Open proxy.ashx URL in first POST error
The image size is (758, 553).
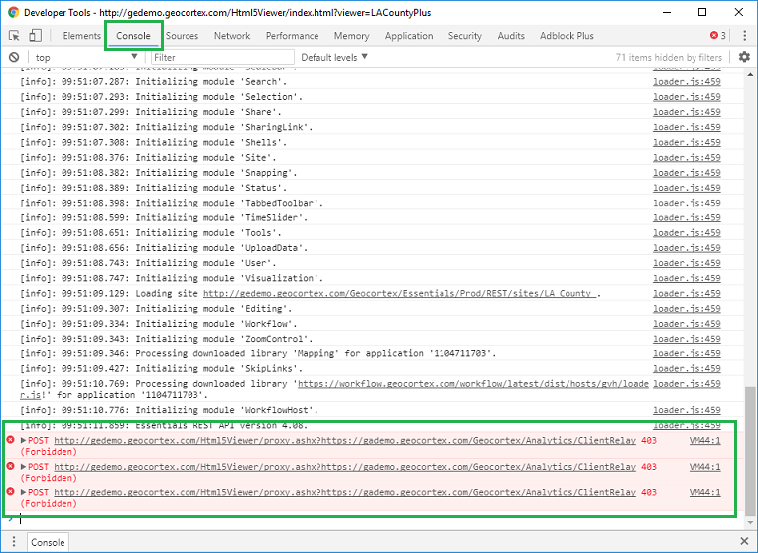tap(344, 440)
